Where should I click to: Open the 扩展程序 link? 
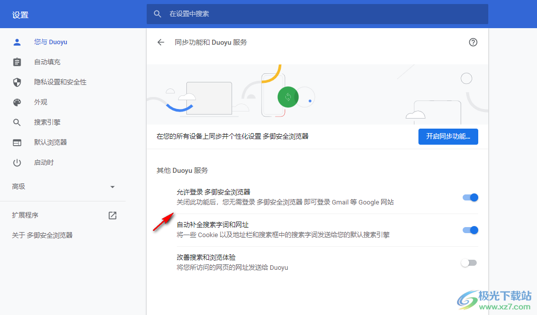[25, 216]
